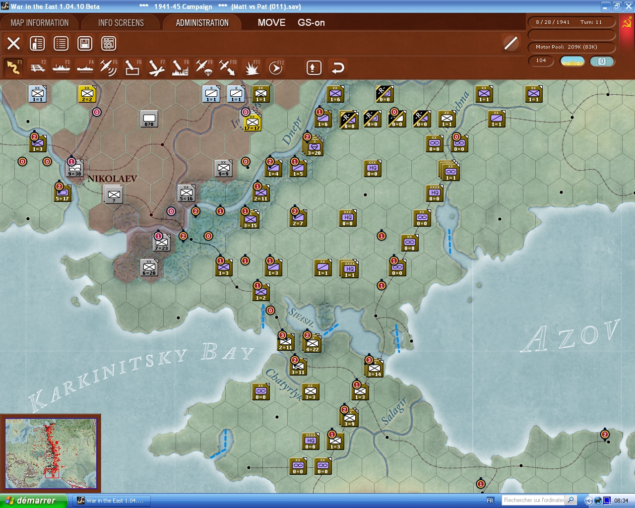Click the floppy disk save game icon
635x508 pixels.
click(85, 43)
